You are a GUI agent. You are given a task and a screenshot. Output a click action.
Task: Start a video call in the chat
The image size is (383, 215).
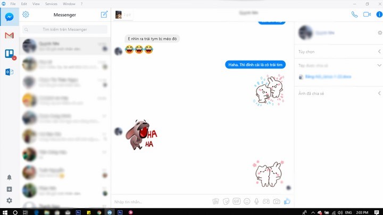[x=367, y=14]
